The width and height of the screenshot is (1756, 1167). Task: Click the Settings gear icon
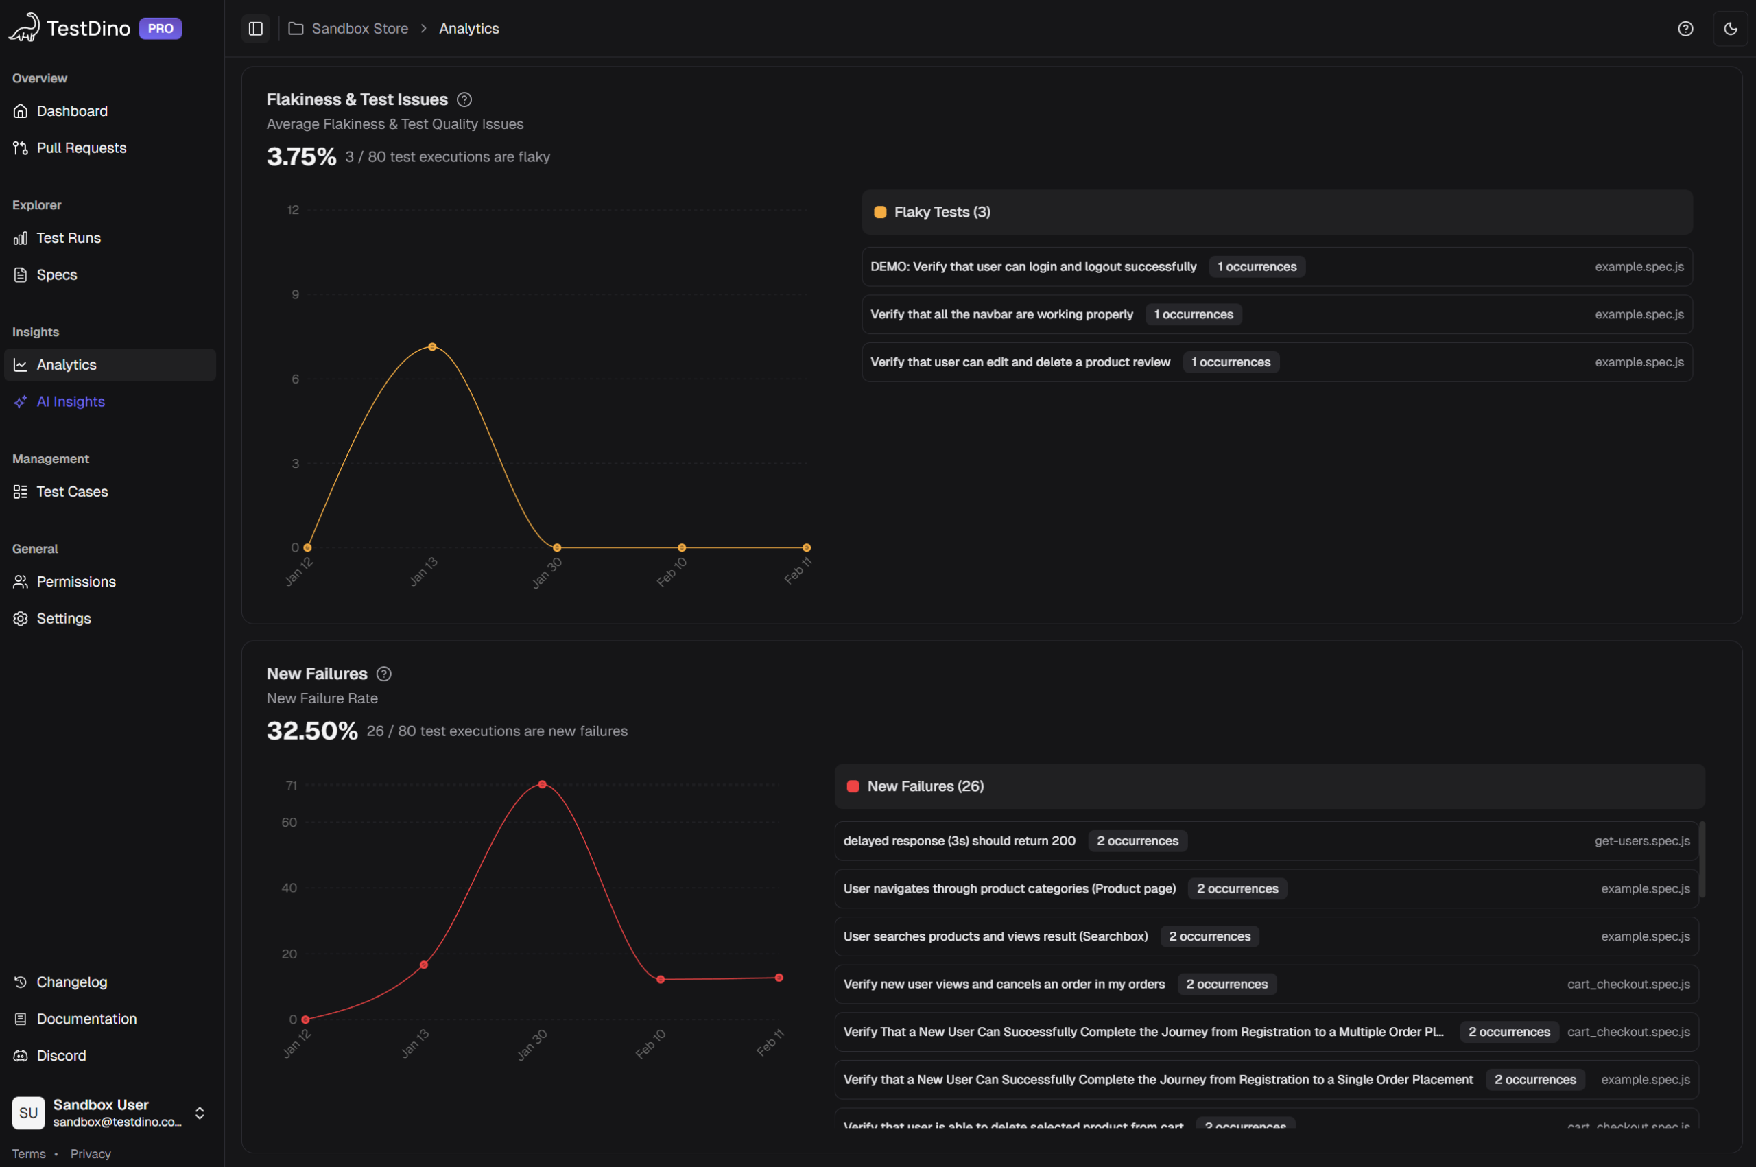pos(20,618)
